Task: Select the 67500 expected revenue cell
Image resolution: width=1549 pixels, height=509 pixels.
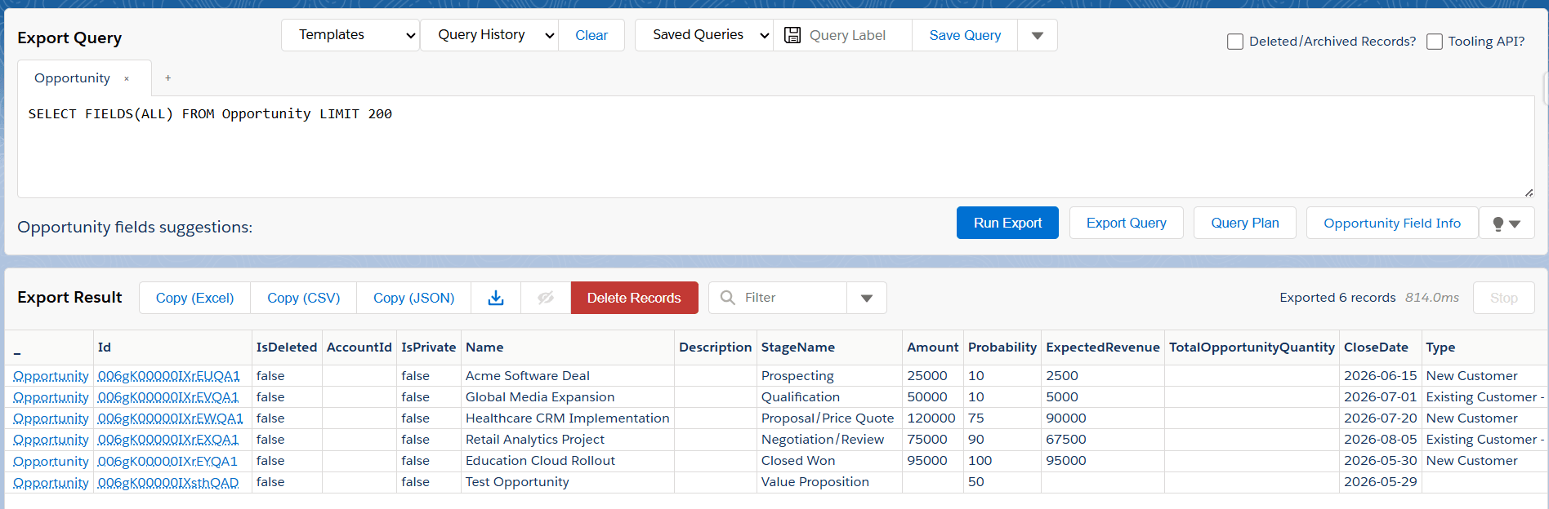Action: tap(1103, 440)
